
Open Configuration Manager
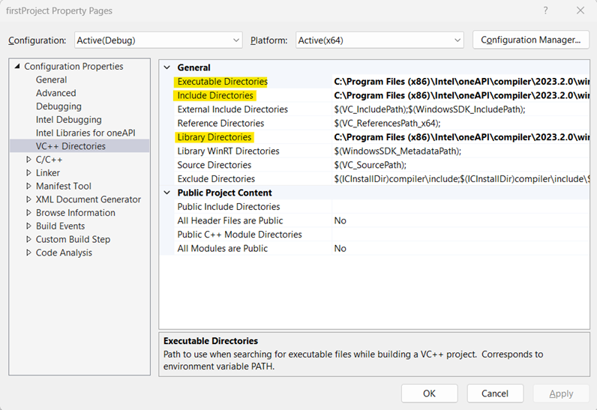[x=530, y=40]
